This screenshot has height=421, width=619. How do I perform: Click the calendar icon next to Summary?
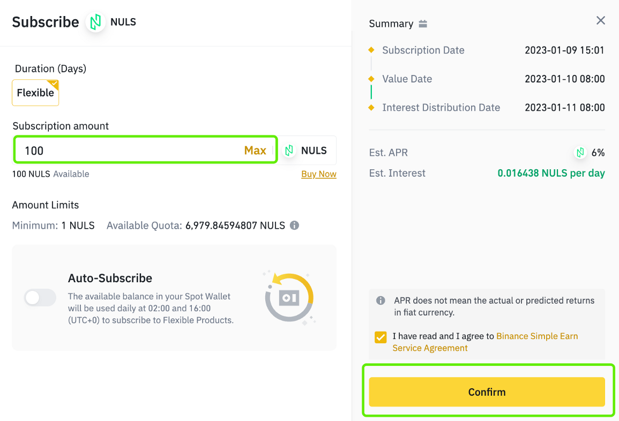click(x=423, y=24)
